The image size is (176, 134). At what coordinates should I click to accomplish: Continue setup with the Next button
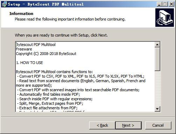[128, 125]
